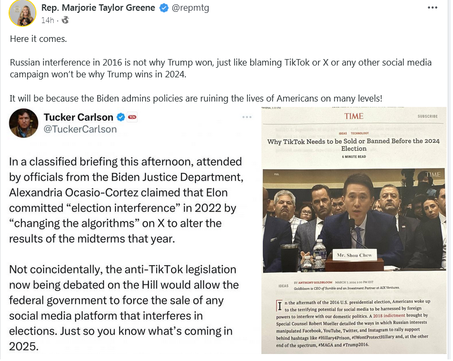Image resolution: width=453 pixels, height=361 pixels.
Task: Select the IDEAS category tag above the headline
Action: [x=343, y=133]
